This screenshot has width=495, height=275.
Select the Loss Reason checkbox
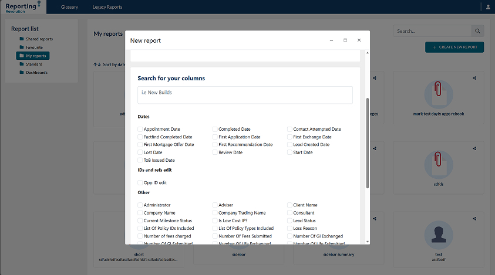pyautogui.click(x=289, y=228)
